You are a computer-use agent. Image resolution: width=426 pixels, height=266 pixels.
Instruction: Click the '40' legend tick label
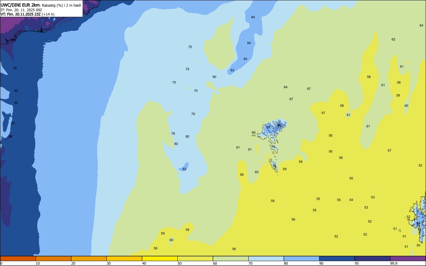[x=144, y=263]
